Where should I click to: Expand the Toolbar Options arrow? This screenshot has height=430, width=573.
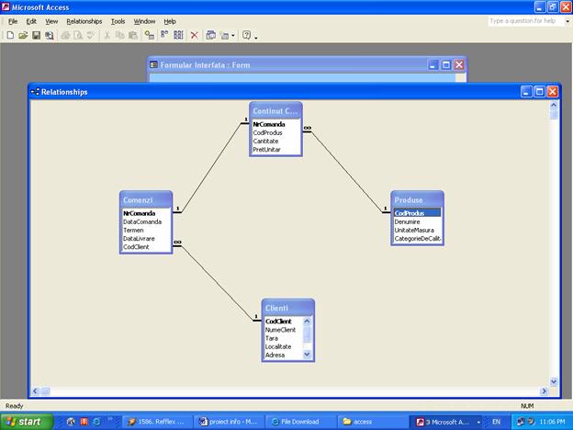coord(256,37)
